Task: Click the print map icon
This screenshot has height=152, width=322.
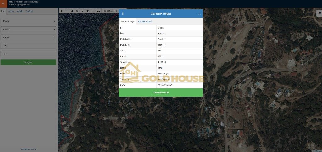Action: 98,11
